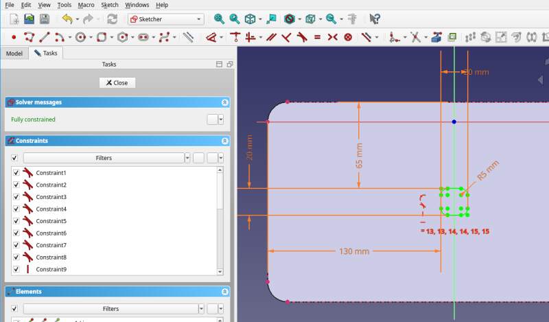The image size is (549, 322).
Task: Toggle the Constraint9 checkbox
Action: [16, 269]
